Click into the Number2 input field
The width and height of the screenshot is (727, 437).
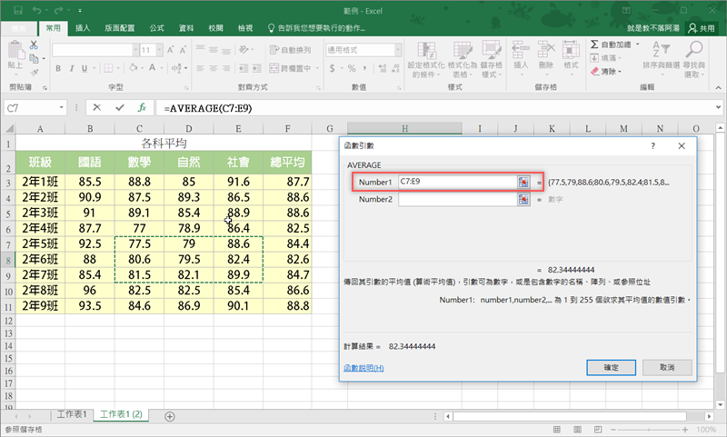(457, 199)
